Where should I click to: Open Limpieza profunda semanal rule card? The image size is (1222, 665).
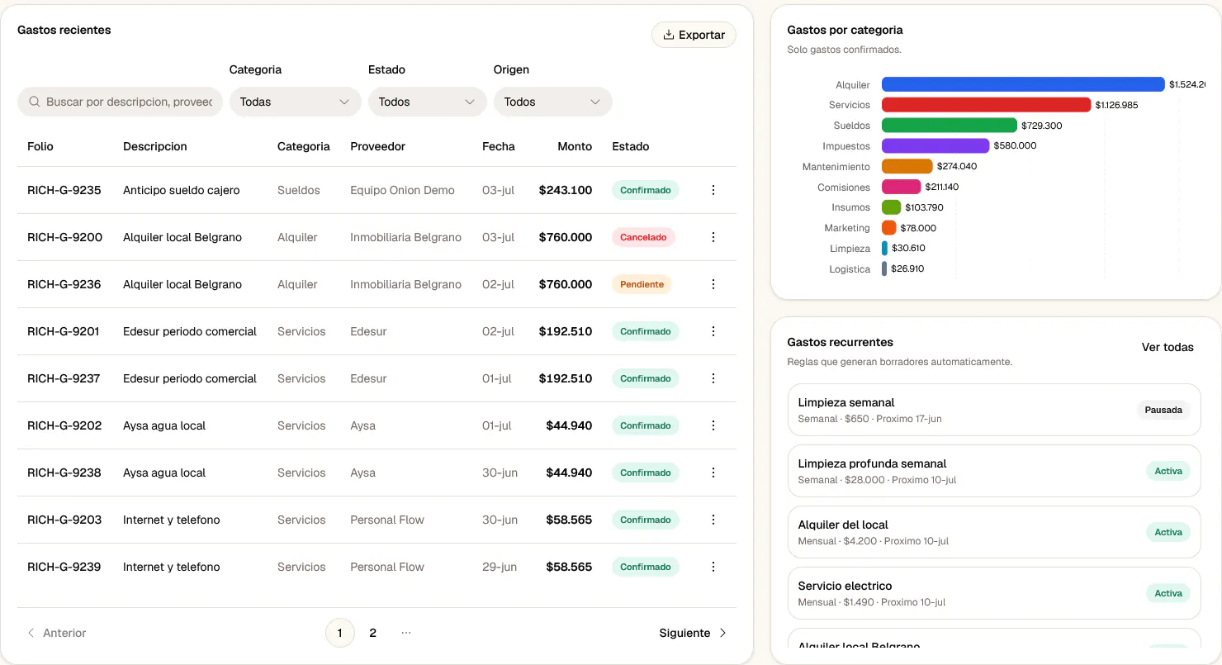pyautogui.click(x=994, y=471)
